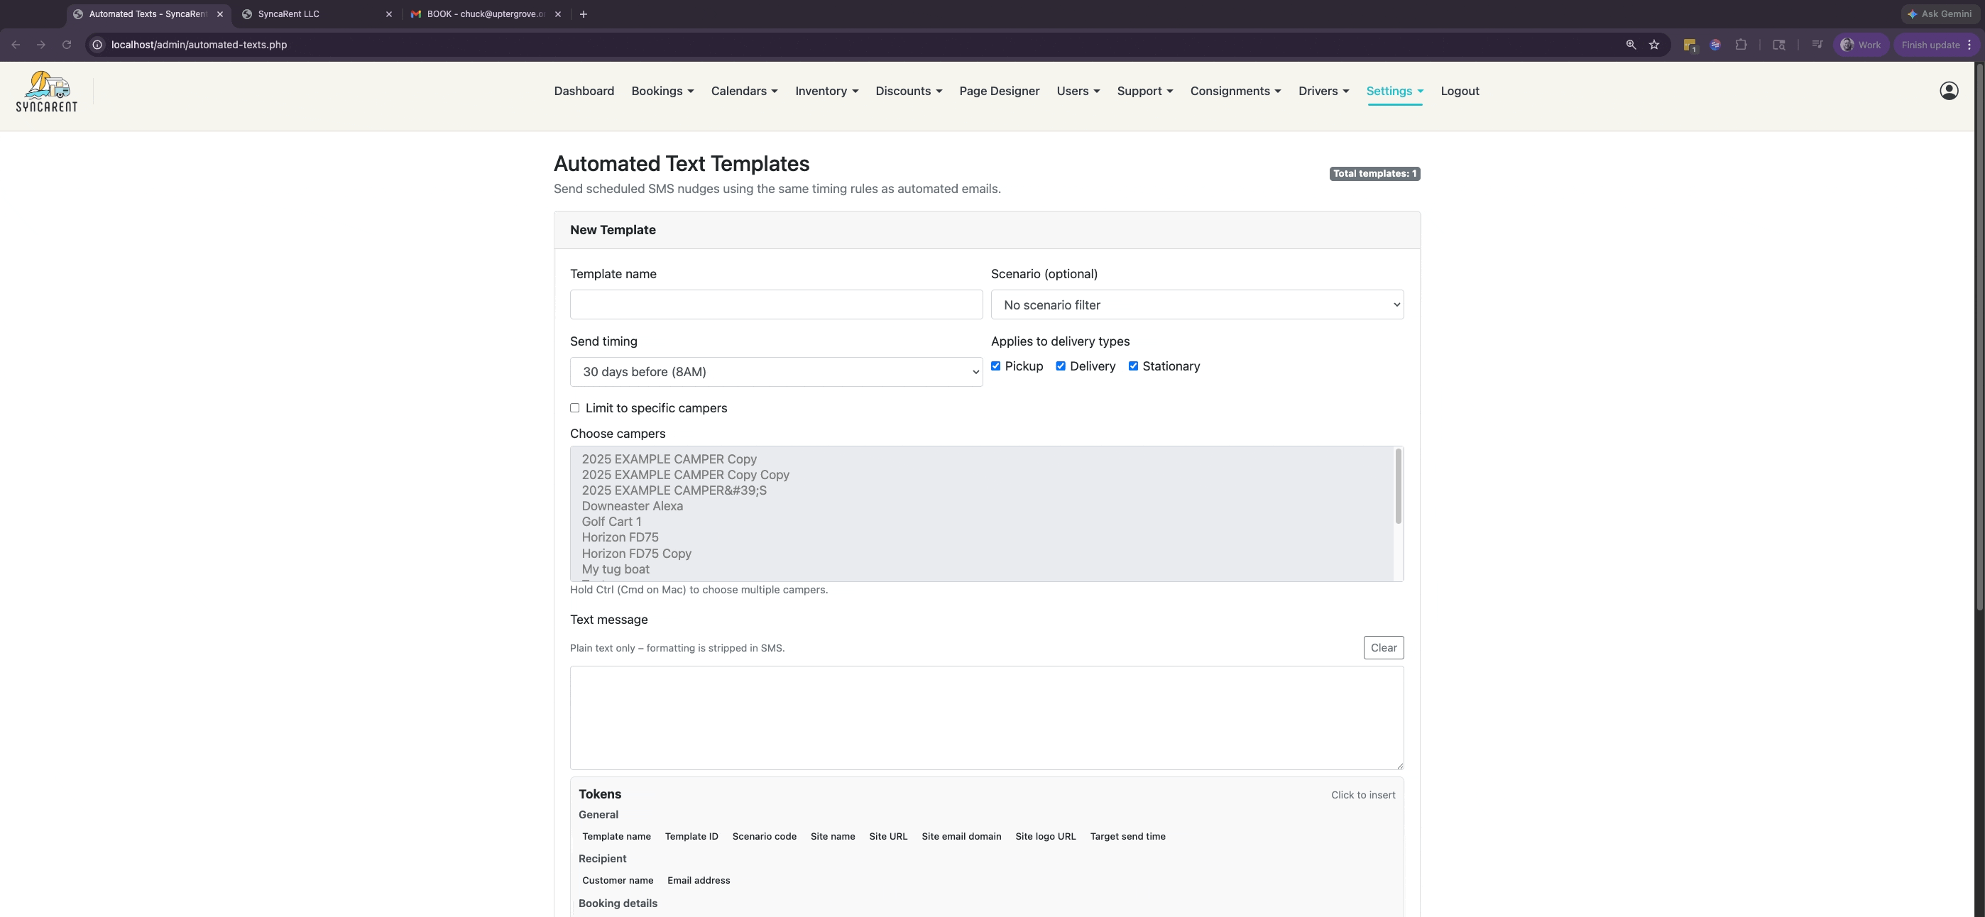Open a new browser tab with plus icon
The height and width of the screenshot is (917, 1985).
584,14
